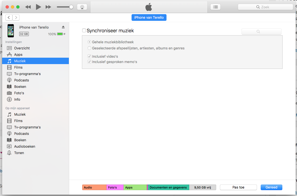Screen dimensions: 297x196
Task: Open Podcasts under Instellingen
Action: point(21,80)
